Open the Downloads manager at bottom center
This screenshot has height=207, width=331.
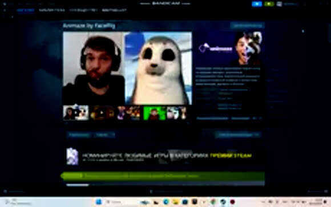point(166,192)
